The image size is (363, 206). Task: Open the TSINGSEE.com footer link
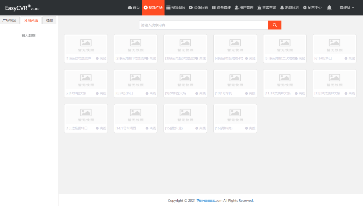pos(209,200)
